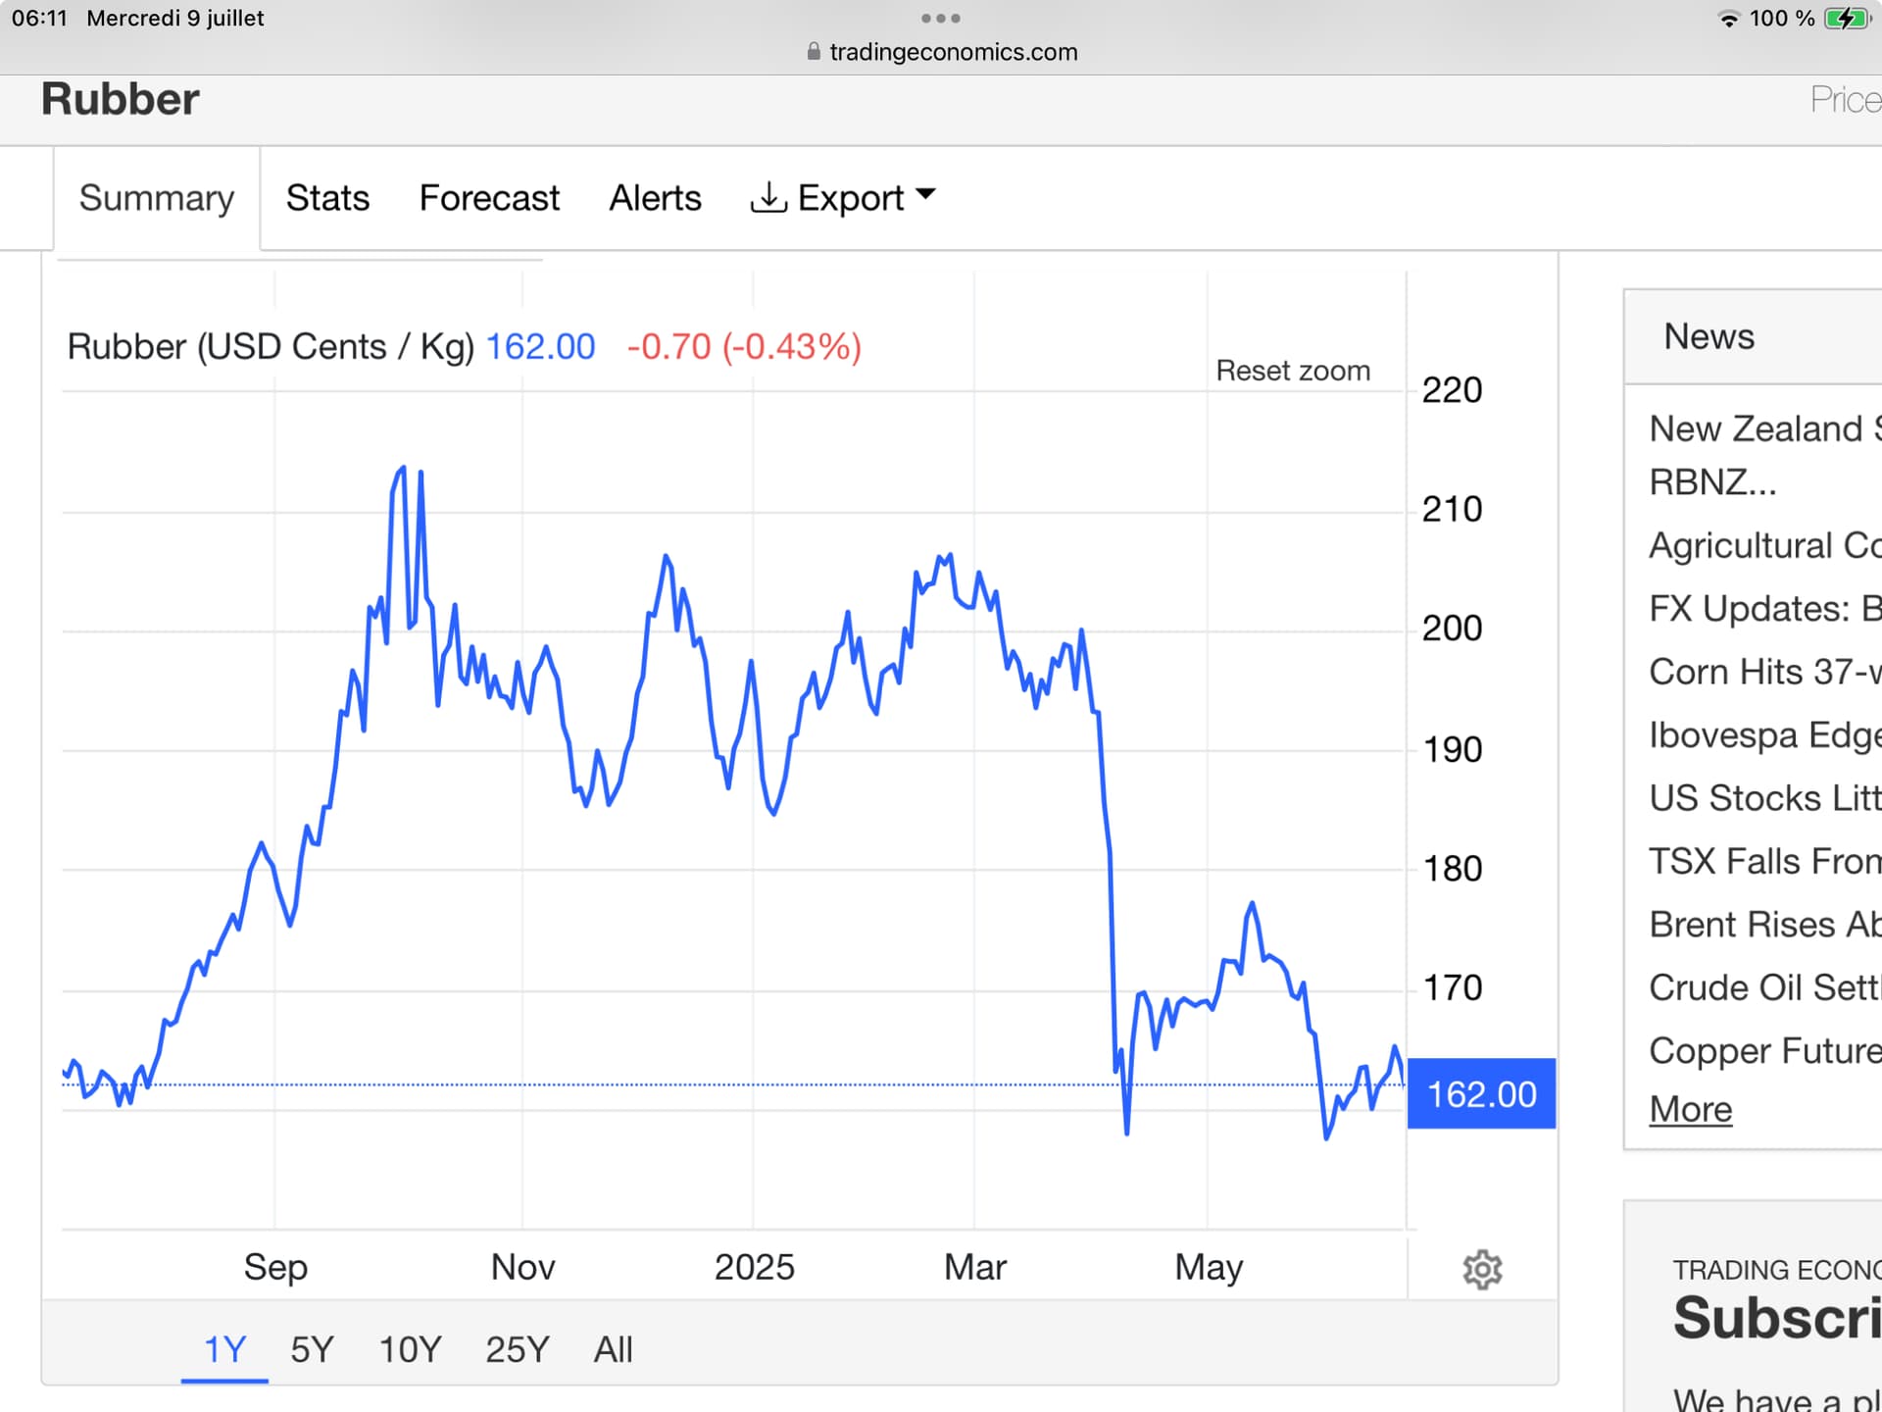Tap the lock icon in the address bar
This screenshot has height=1412, width=1882.
(814, 52)
